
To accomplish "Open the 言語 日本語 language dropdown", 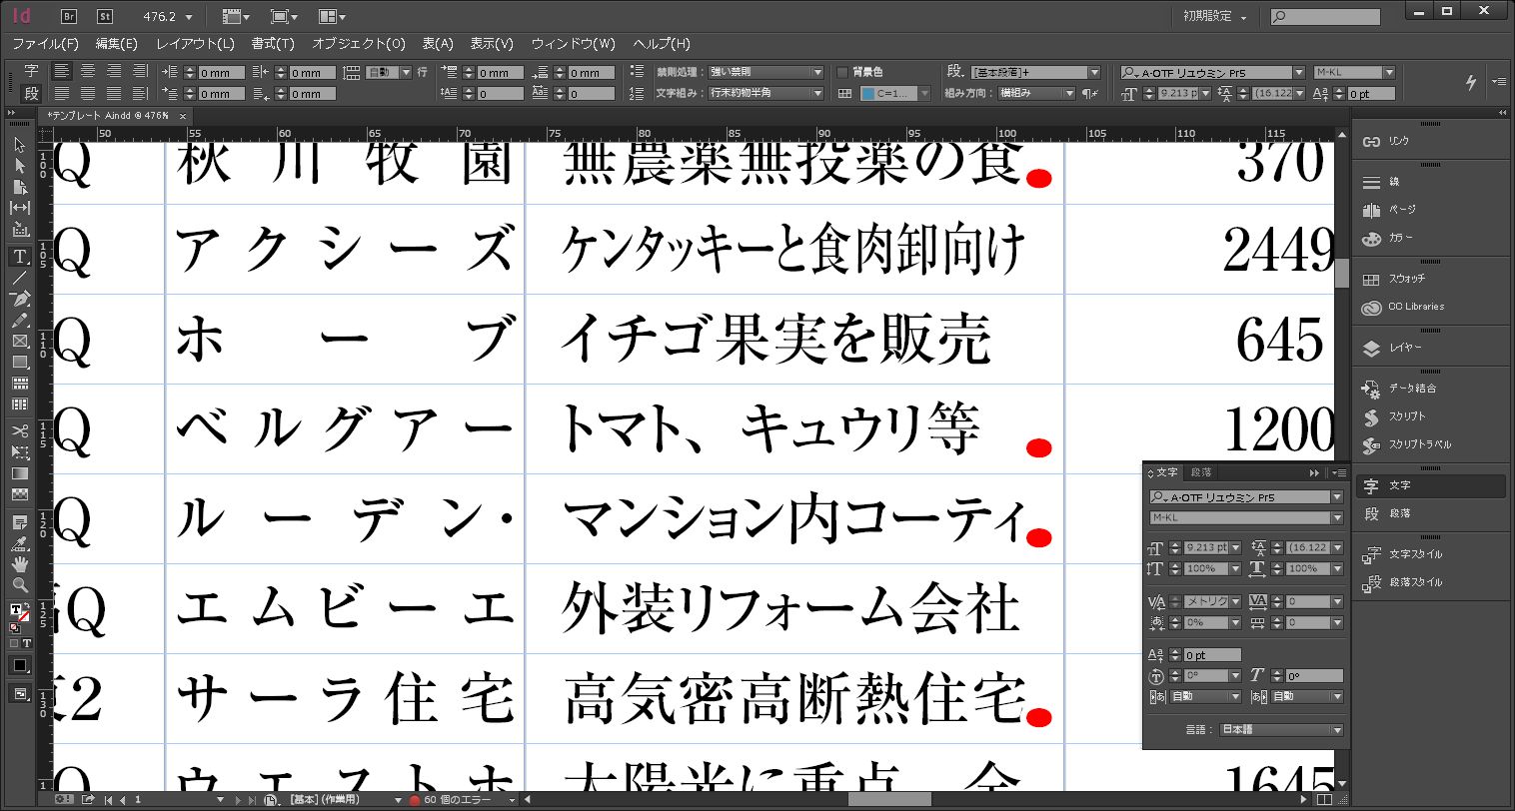I will click(1281, 730).
